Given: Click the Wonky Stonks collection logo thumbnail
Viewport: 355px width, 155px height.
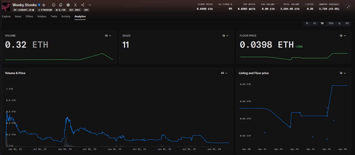Looking at the screenshot, I should tap(6, 7).
